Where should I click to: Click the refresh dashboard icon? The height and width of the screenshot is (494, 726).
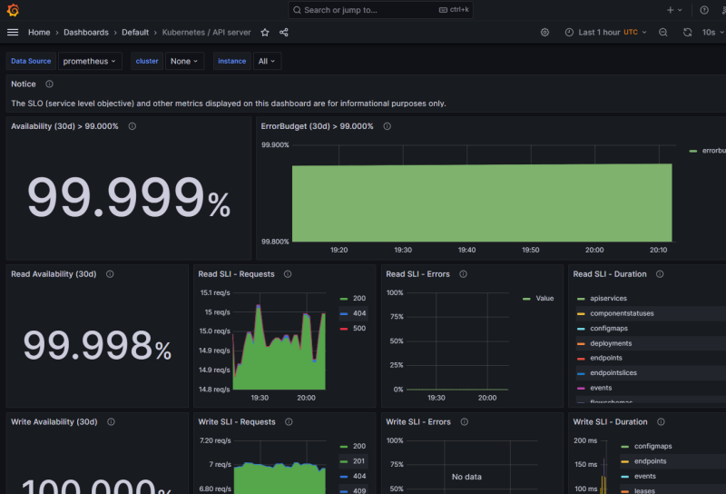(687, 32)
